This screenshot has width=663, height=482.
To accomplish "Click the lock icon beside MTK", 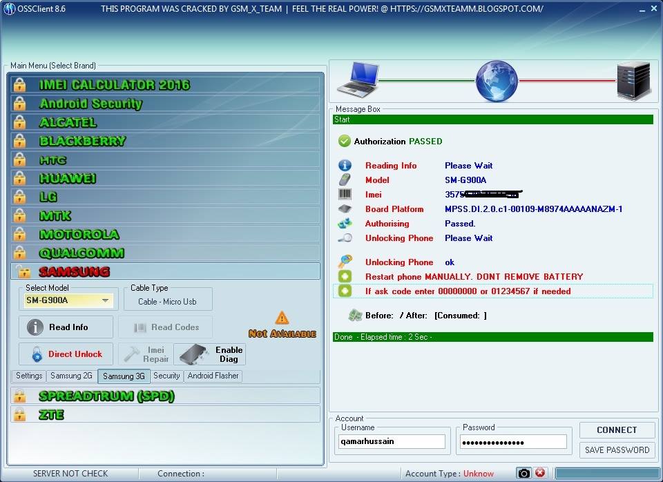I will coord(19,215).
